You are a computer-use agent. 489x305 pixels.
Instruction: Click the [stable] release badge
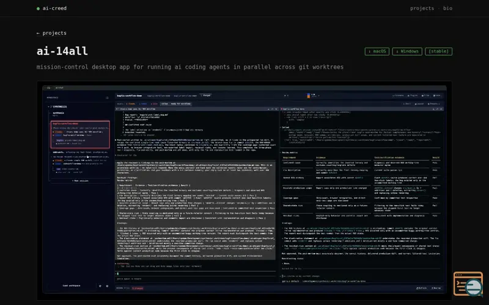click(438, 51)
